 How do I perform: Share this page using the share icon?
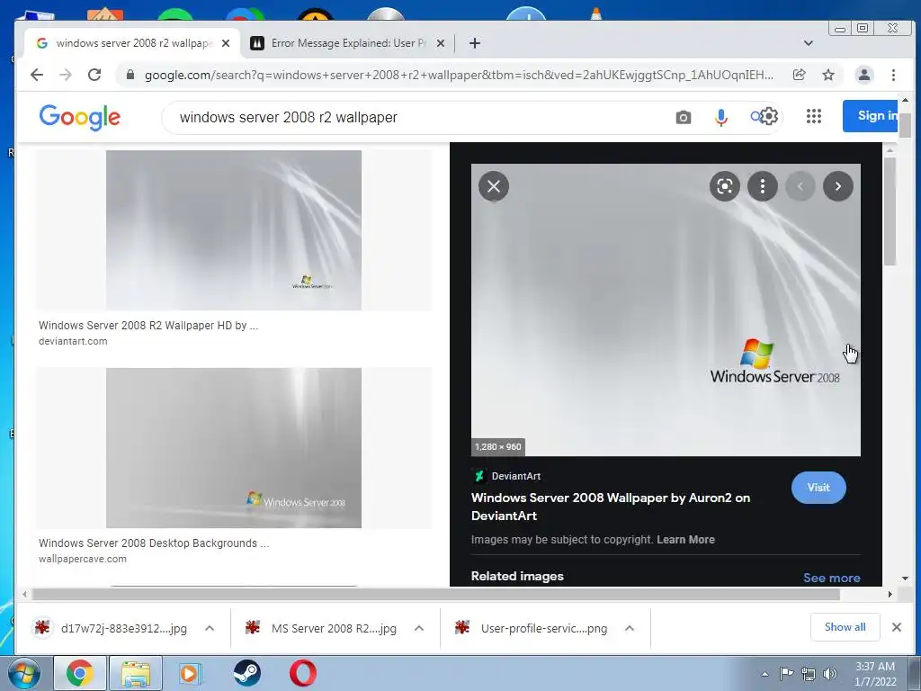799,75
